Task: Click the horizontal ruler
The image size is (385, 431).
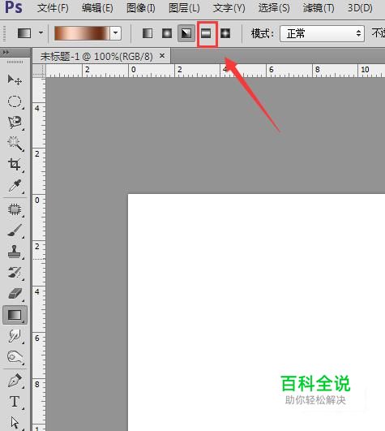Action: tap(215, 71)
